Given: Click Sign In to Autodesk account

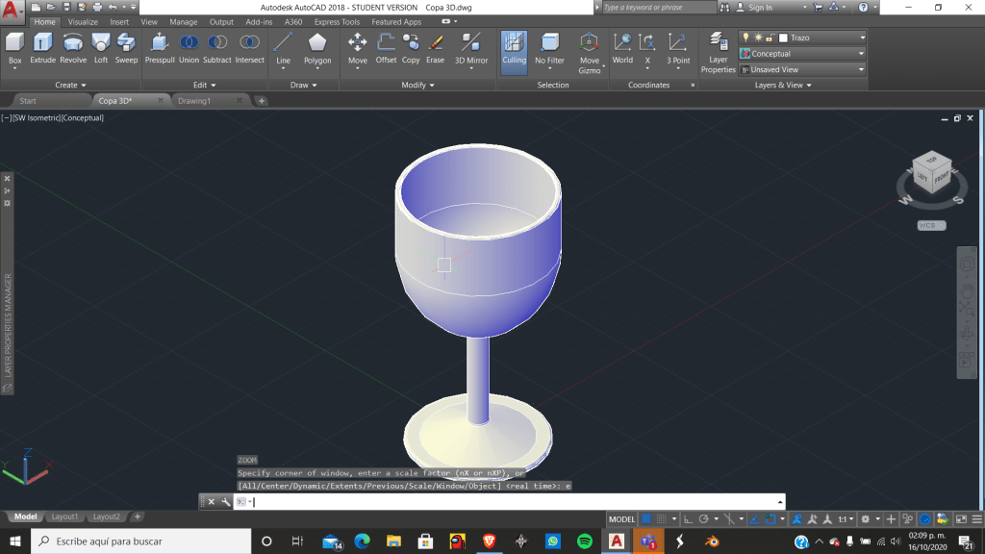Looking at the screenshot, I should point(760,8).
